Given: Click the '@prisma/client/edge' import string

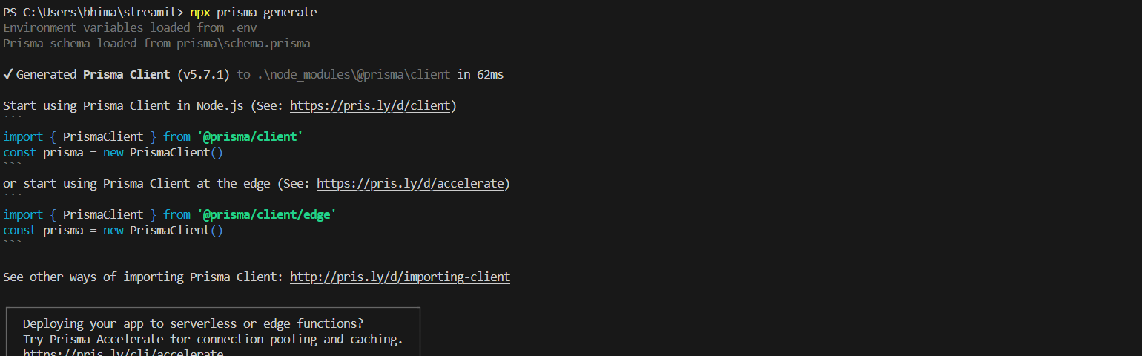Looking at the screenshot, I should pyautogui.click(x=267, y=214).
